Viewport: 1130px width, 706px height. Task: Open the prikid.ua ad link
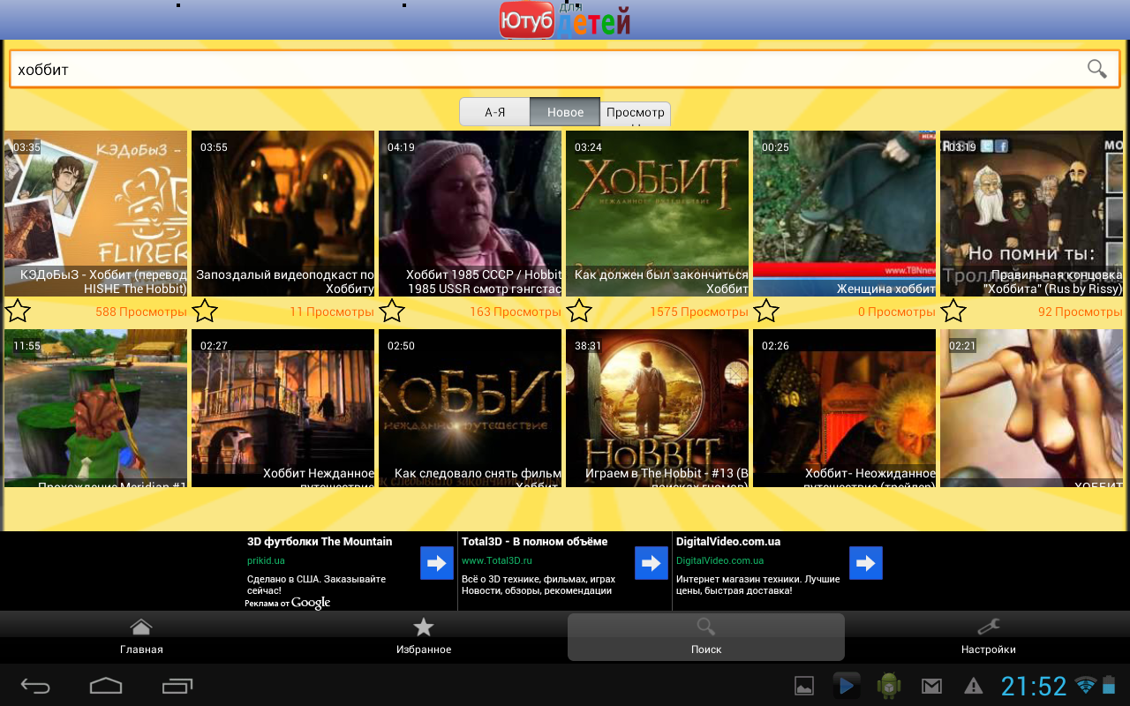(266, 560)
